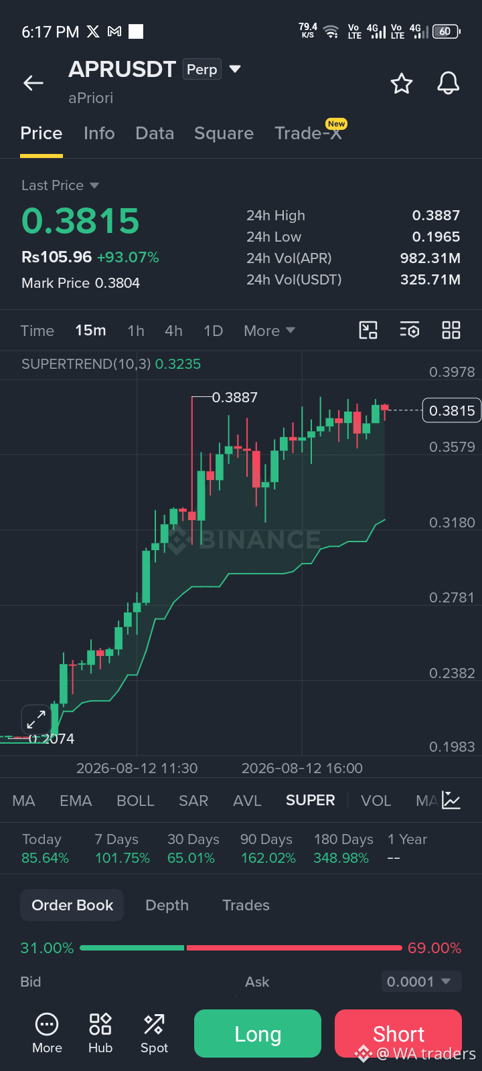Tap 180 Days 348.98% performance
This screenshot has height=1071, width=482.
pos(343,848)
